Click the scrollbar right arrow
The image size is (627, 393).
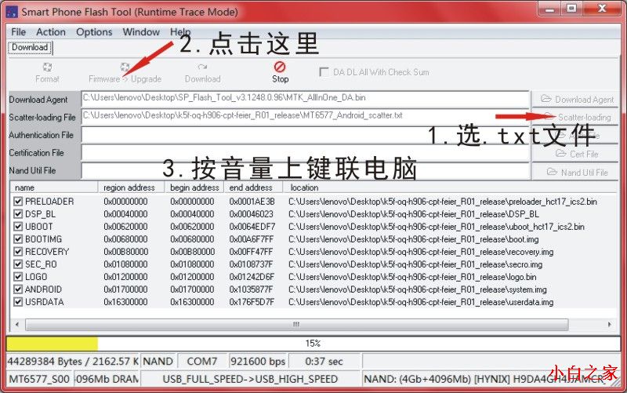[609, 324]
